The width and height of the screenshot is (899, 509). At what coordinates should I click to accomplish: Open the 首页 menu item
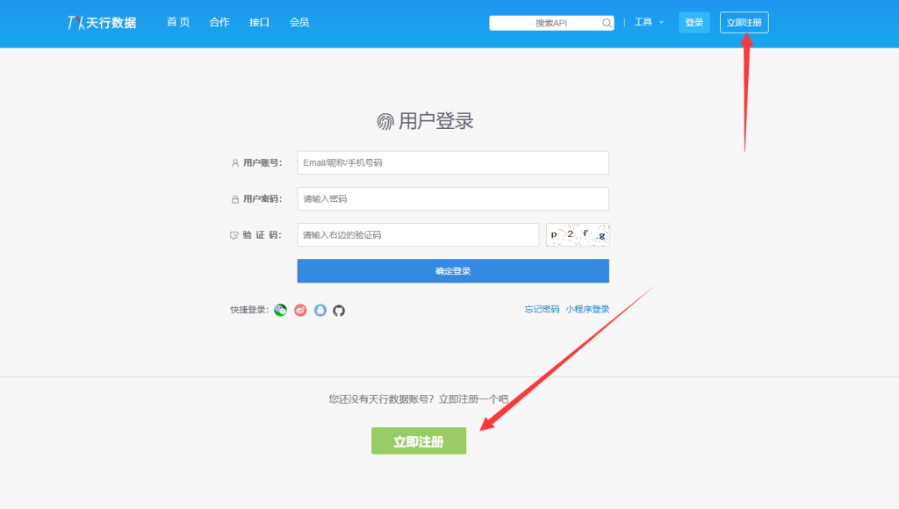(178, 22)
